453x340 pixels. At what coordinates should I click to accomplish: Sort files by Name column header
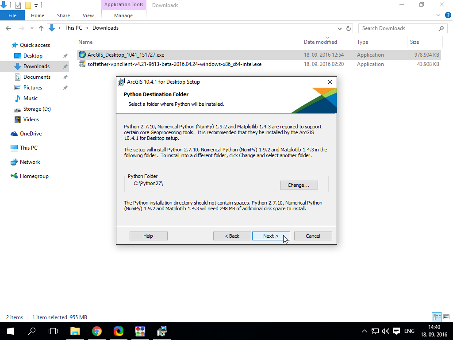pos(85,42)
